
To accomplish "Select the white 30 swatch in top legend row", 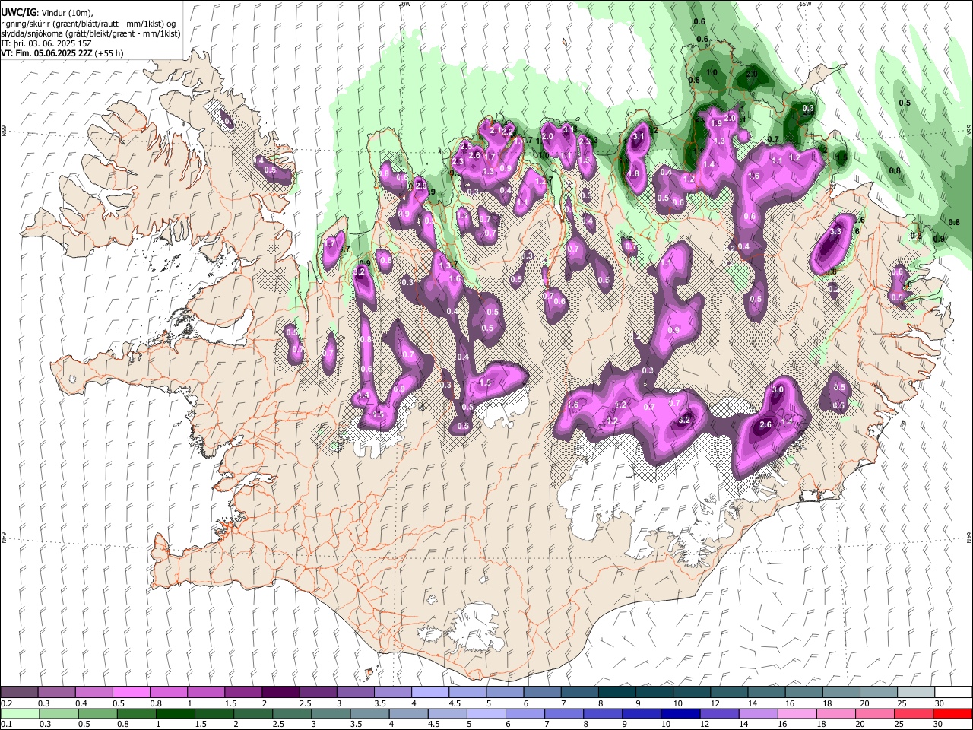I will (x=952, y=693).
